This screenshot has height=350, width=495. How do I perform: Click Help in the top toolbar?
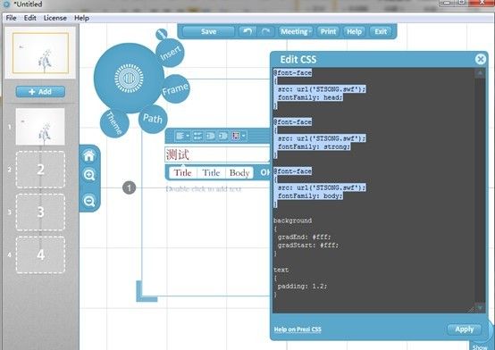[x=354, y=31]
